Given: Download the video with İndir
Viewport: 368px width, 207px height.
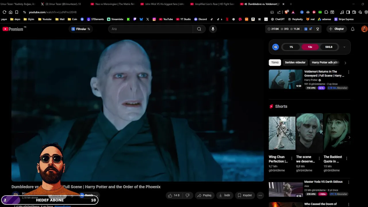Looking at the screenshot, I should 225,195.
